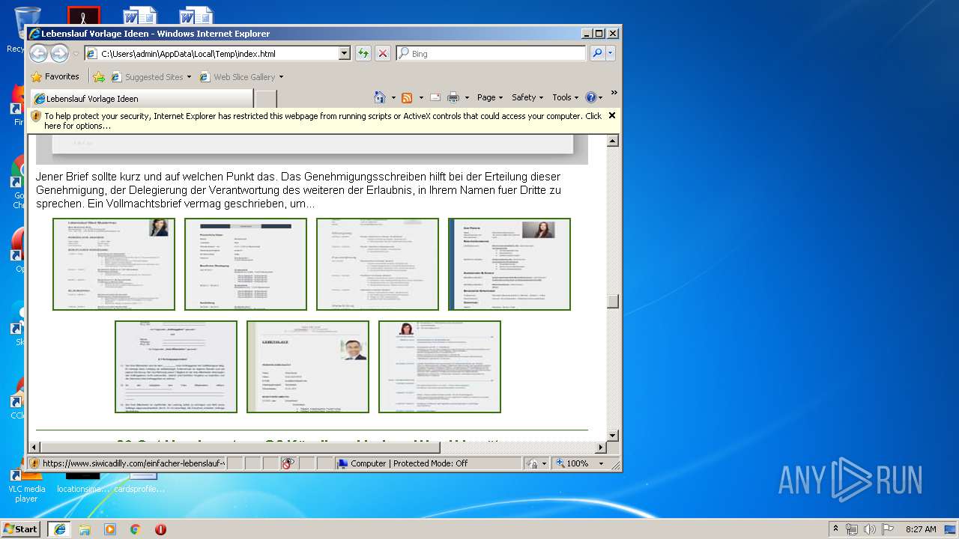
Task: Open the Lebenslauf thumbnail with man's photo
Action: (x=308, y=367)
